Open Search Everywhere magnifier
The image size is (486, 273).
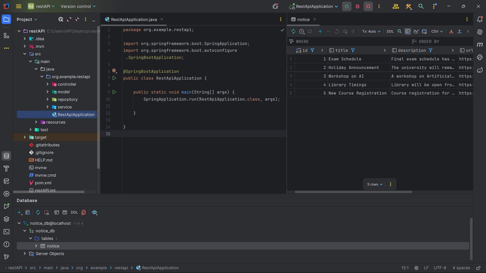[421, 6]
